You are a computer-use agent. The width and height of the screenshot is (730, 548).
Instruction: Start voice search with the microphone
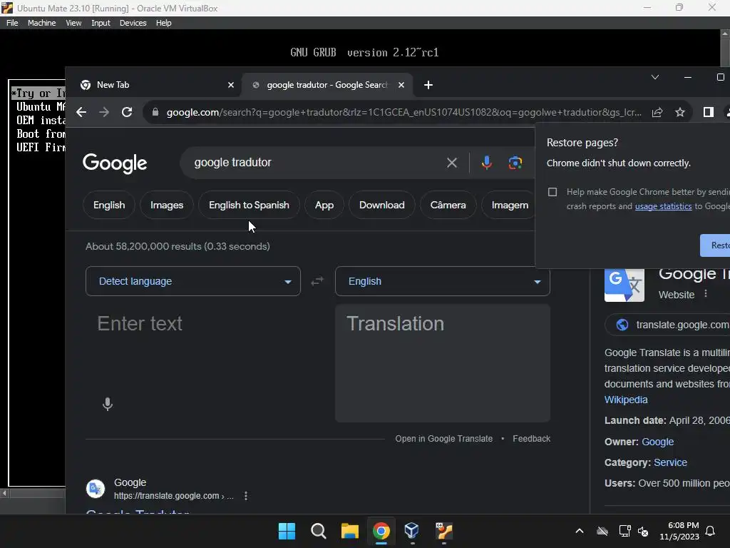pos(486,163)
